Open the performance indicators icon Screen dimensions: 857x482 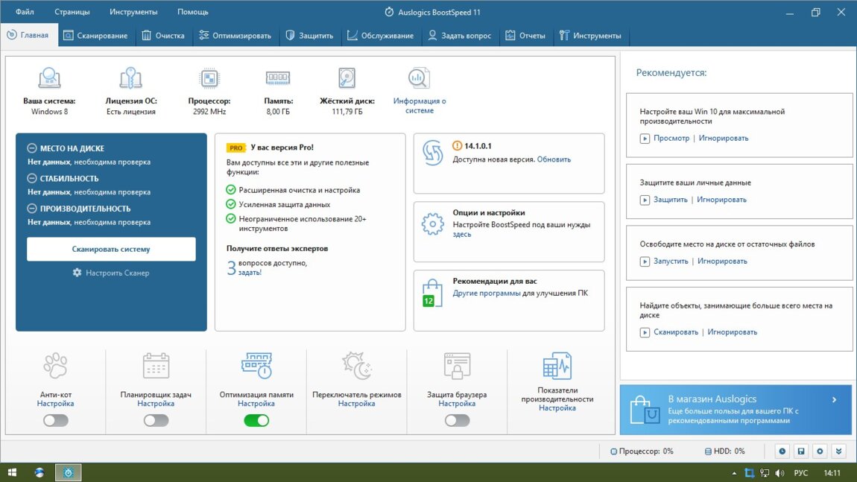557,366
